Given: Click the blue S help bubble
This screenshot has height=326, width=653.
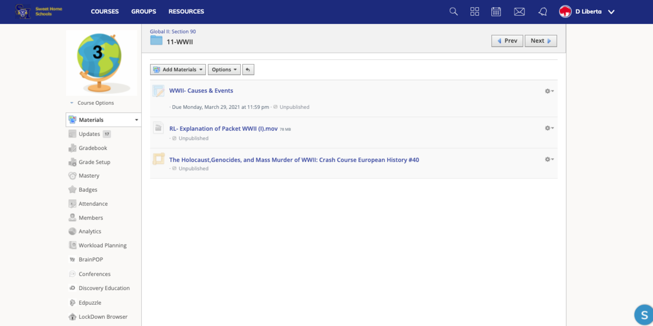Looking at the screenshot, I should 644,315.
